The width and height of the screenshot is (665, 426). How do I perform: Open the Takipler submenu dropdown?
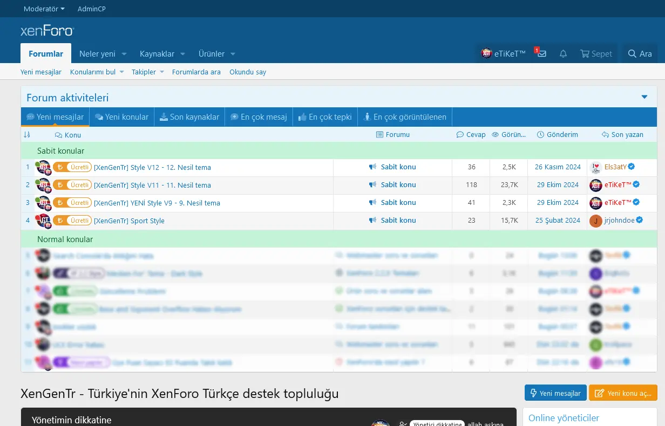tap(162, 72)
